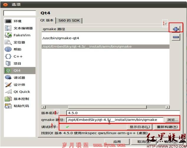Open the 项目 settings category
The width and height of the screenshot is (187, 148).
pyautogui.click(x=20, y=64)
